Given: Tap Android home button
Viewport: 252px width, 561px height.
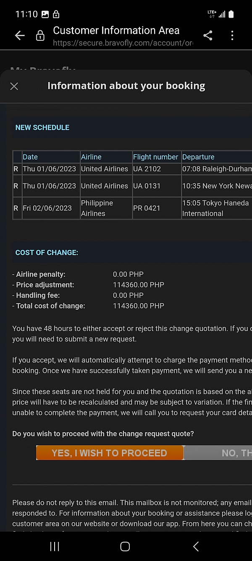Looking at the screenshot, I should (x=125, y=546).
